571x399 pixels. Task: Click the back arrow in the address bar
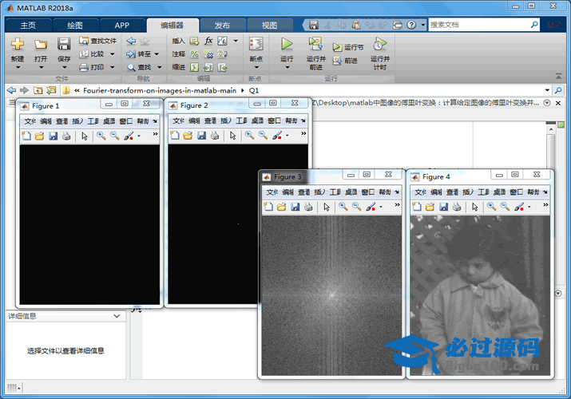click(11, 90)
